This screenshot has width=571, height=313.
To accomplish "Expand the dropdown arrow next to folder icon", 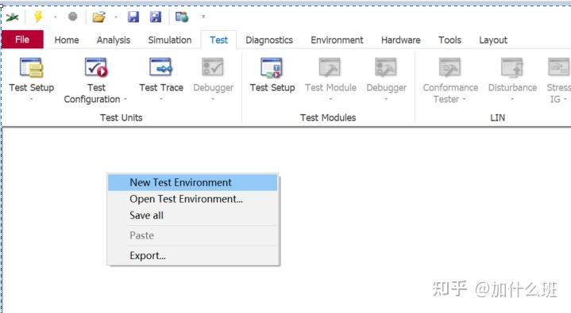I will [116, 17].
